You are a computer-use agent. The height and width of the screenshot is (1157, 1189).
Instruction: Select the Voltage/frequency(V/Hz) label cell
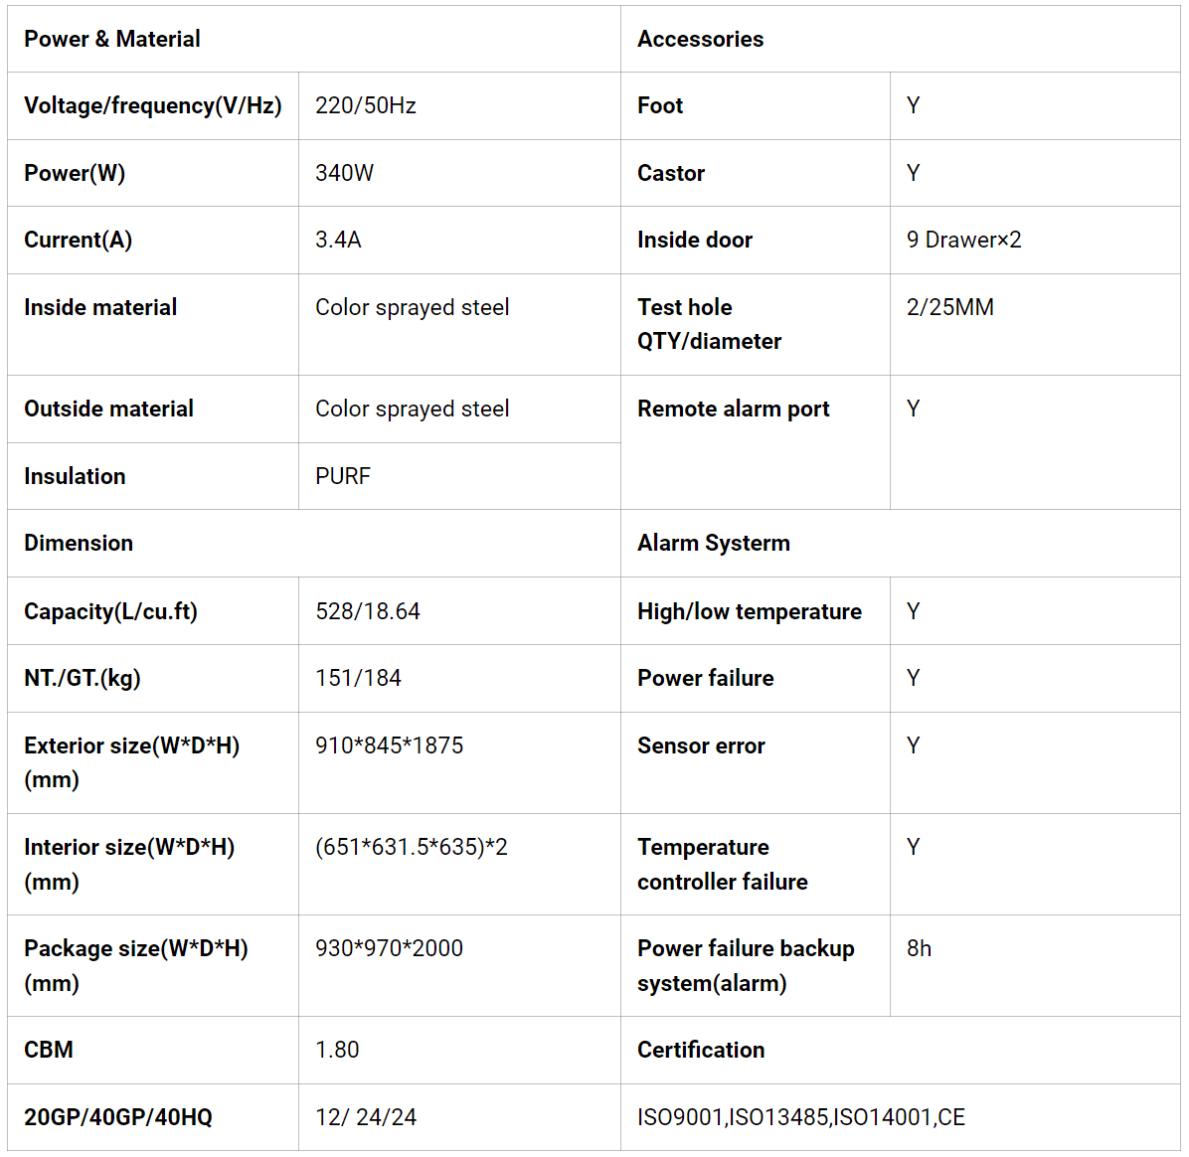click(x=153, y=105)
